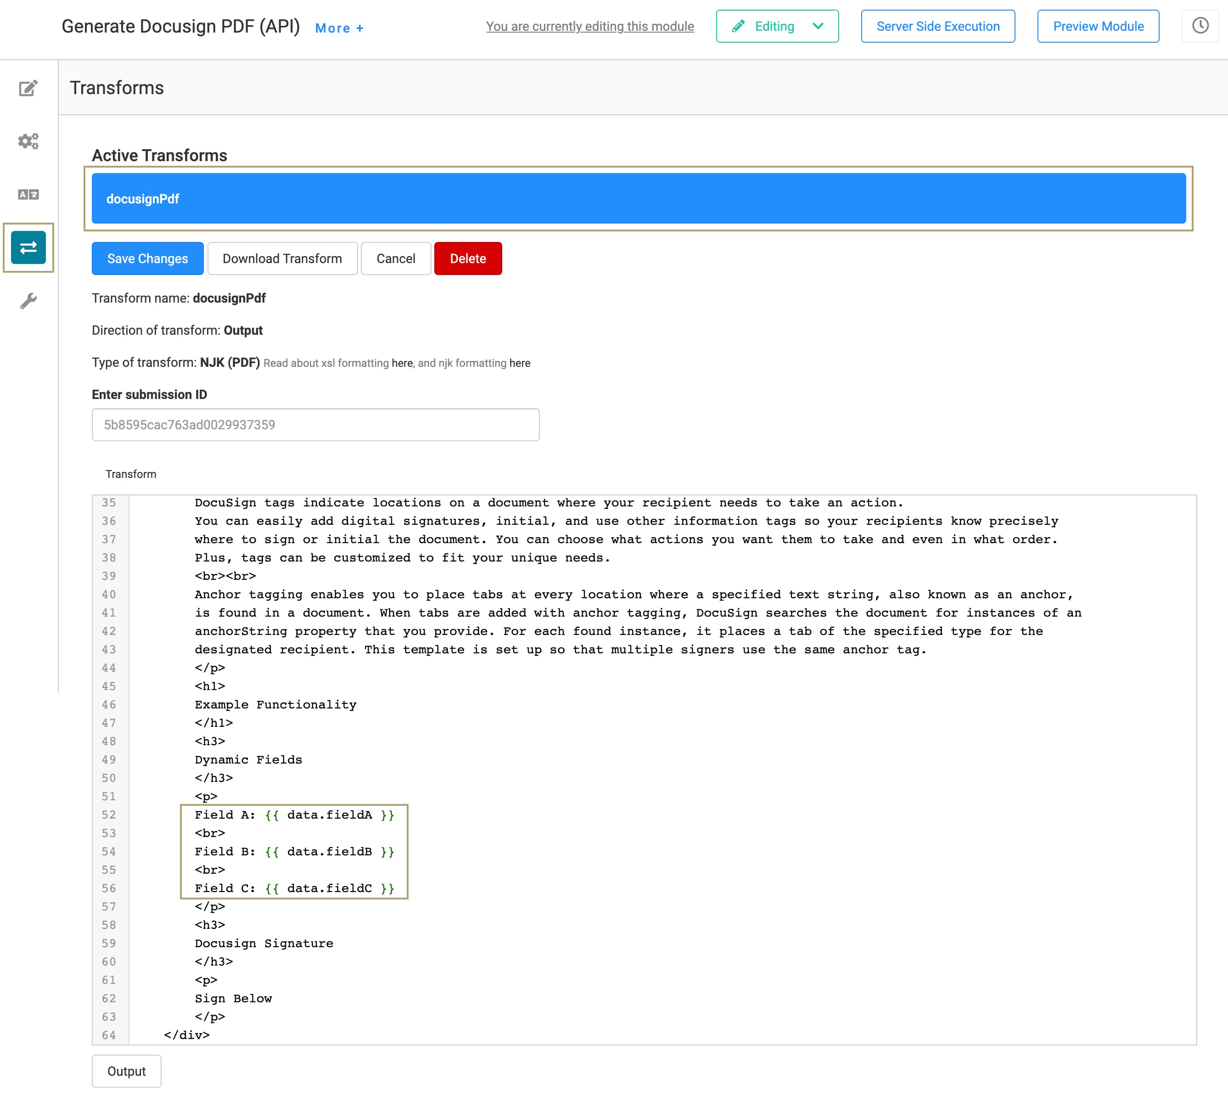Click code line 'Field B: {{ data.fieldB }}'
The height and width of the screenshot is (1101, 1228).
tap(294, 851)
